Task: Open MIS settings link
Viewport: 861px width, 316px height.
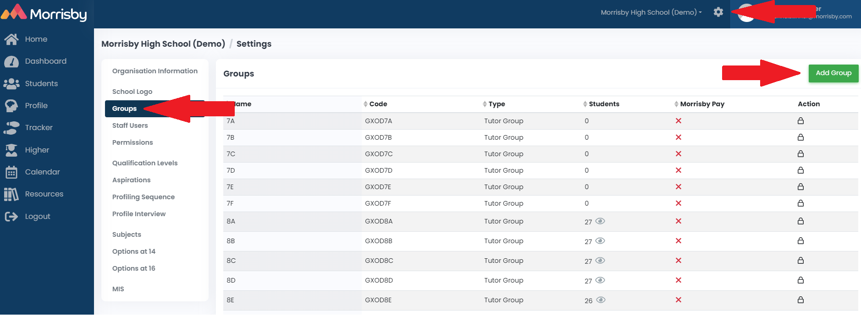Action: tap(118, 289)
